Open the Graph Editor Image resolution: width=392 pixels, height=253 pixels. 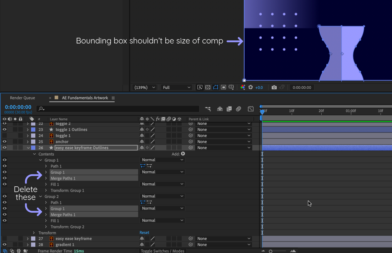pos(251,109)
